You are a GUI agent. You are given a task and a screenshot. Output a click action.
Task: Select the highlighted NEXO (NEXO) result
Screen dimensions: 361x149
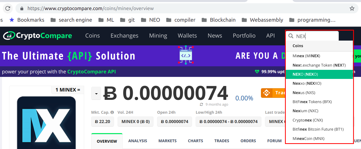tap(319, 74)
